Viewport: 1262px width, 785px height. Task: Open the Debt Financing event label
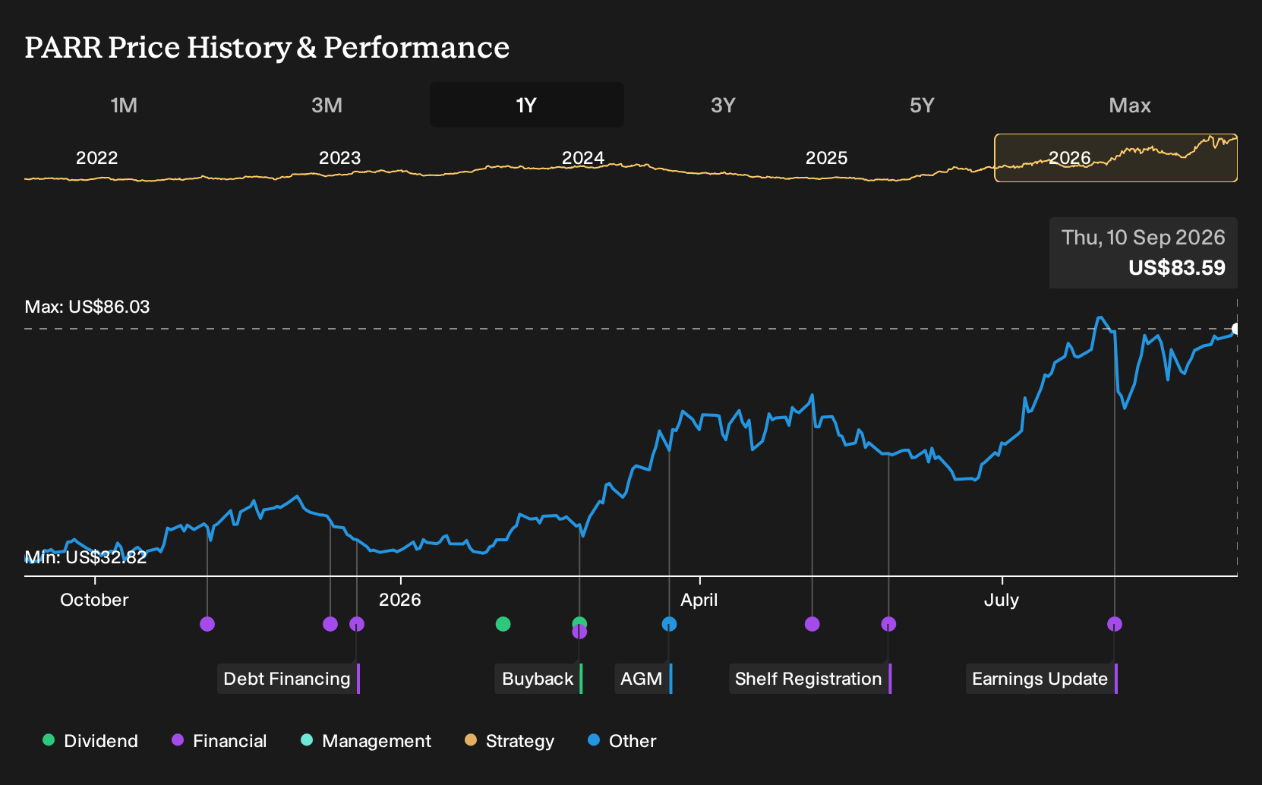289,679
